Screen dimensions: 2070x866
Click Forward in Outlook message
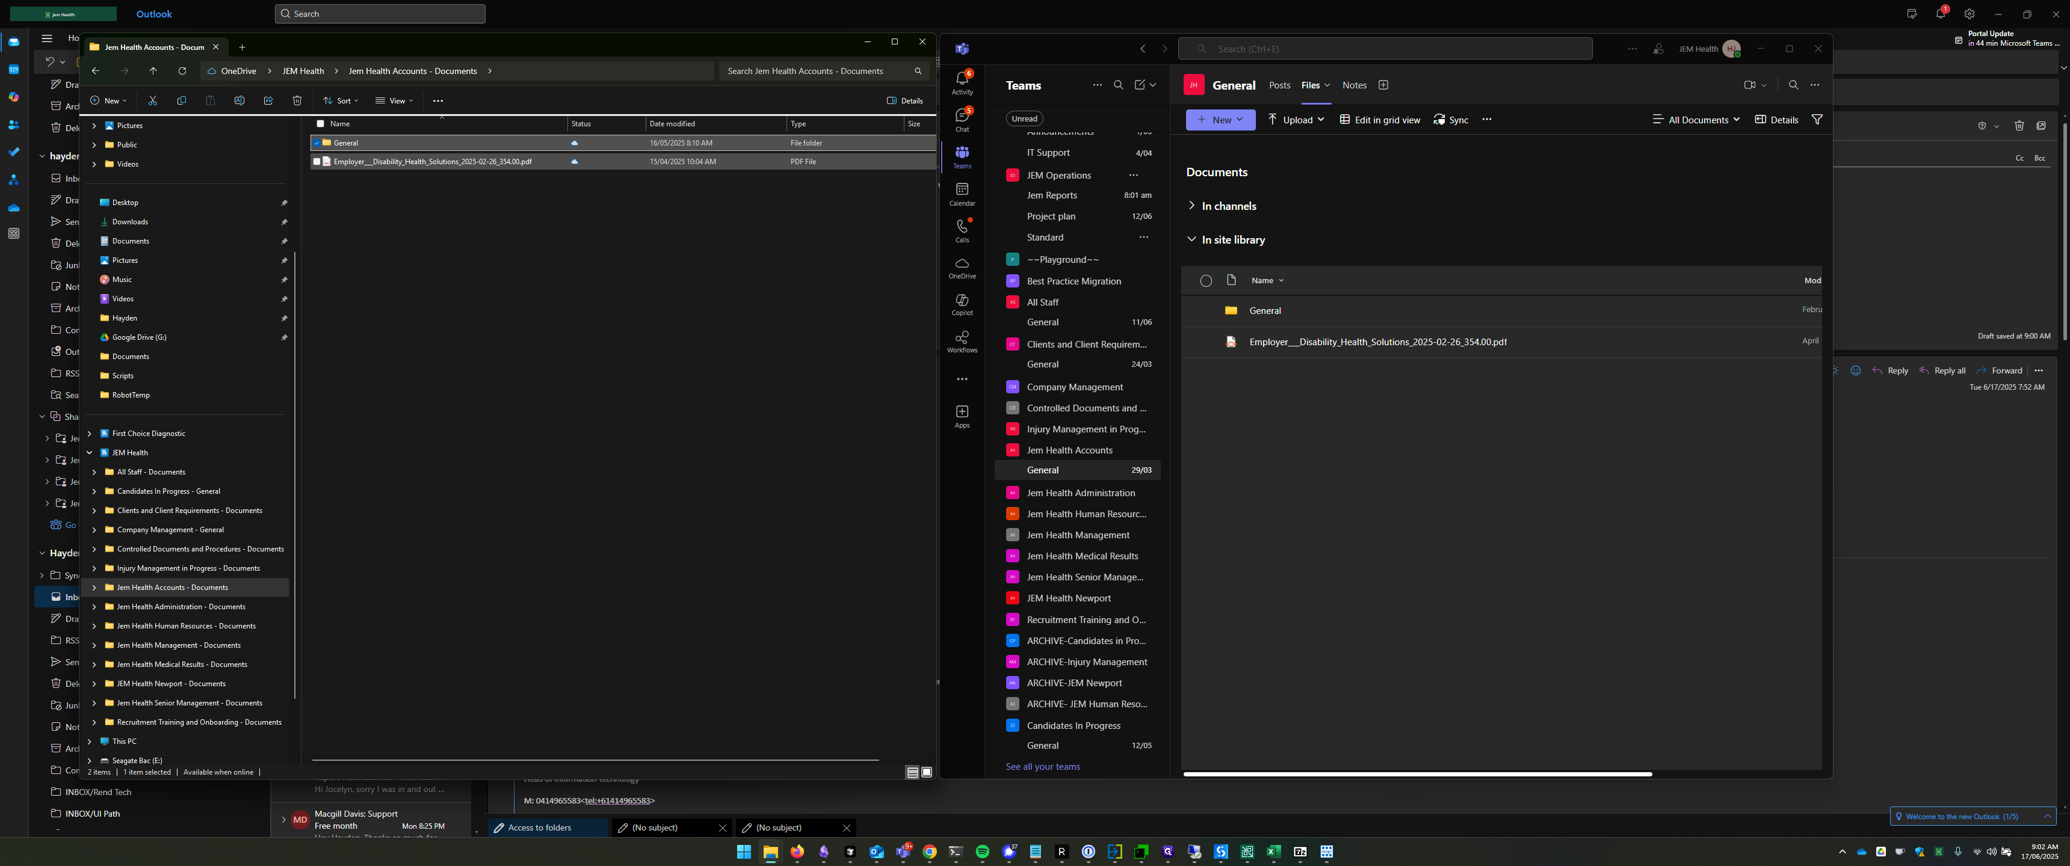[1999, 370]
